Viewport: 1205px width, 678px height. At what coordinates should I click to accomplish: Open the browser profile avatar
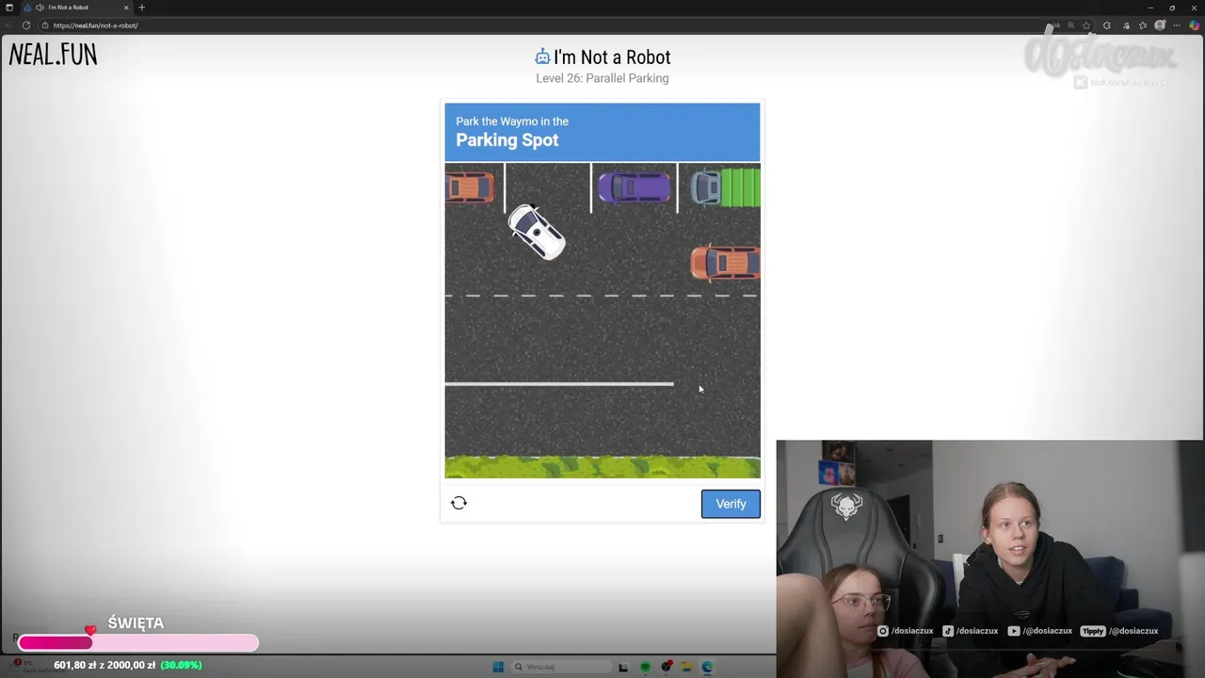(1160, 25)
